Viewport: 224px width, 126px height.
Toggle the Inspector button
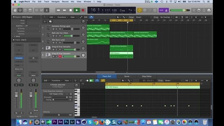tap(20, 10)
